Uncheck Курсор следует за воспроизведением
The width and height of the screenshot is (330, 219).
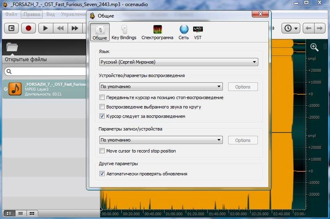click(102, 116)
